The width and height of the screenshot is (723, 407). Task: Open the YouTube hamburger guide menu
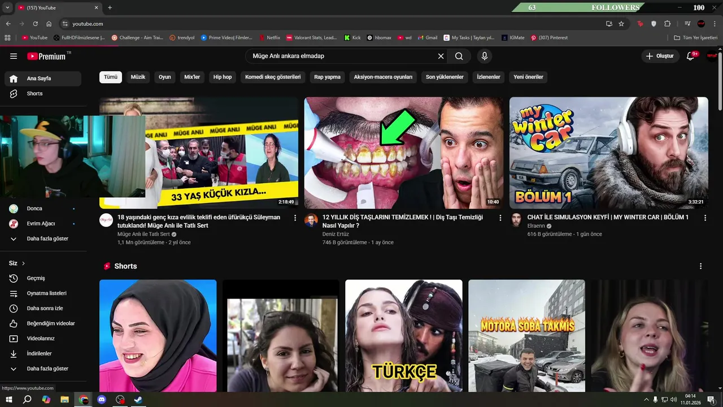14,56
